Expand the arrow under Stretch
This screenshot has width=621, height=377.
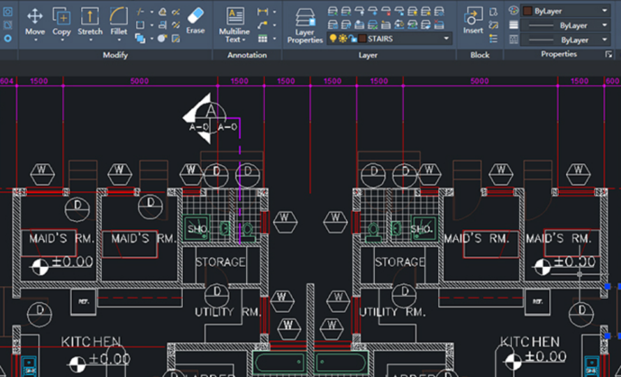tap(90, 40)
